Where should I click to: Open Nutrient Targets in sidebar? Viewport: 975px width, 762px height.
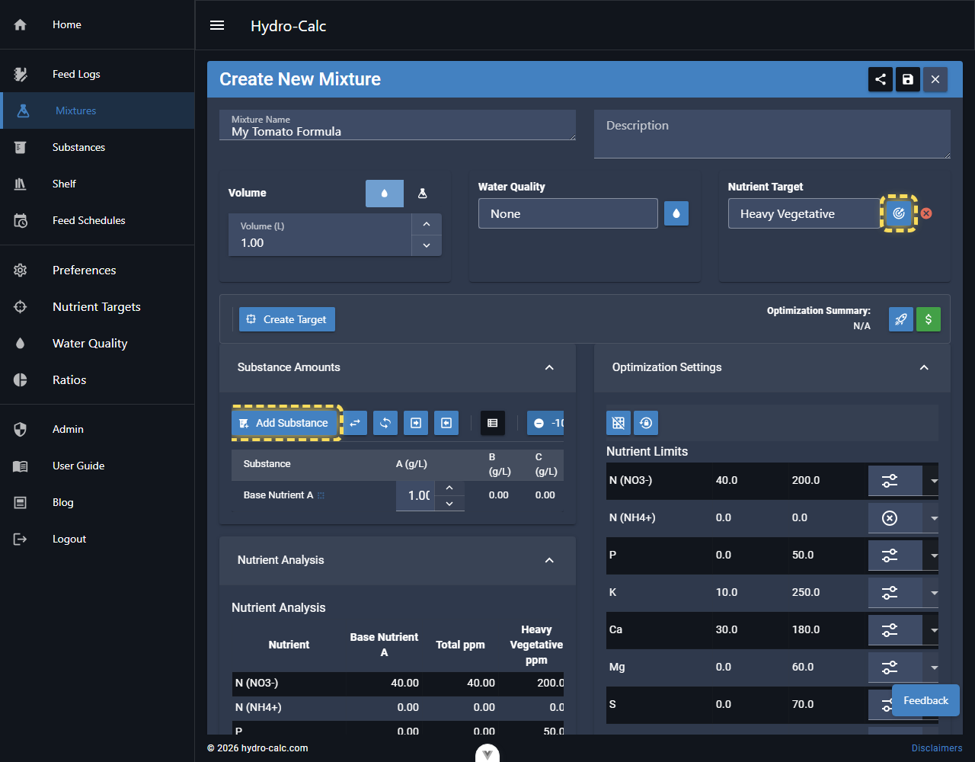(97, 307)
